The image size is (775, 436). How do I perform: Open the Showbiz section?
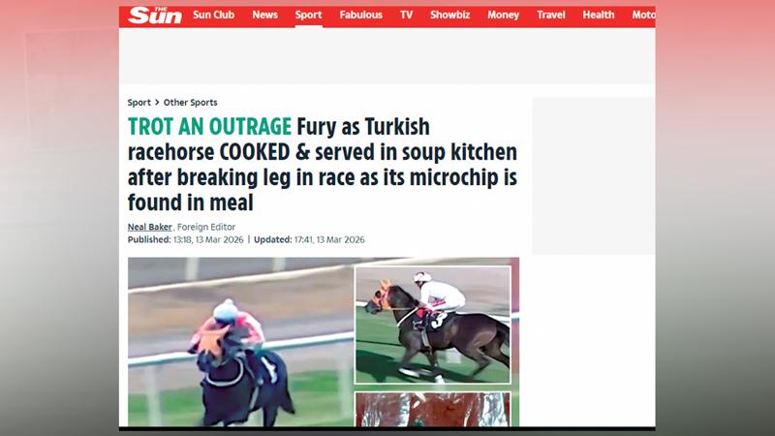click(x=449, y=15)
